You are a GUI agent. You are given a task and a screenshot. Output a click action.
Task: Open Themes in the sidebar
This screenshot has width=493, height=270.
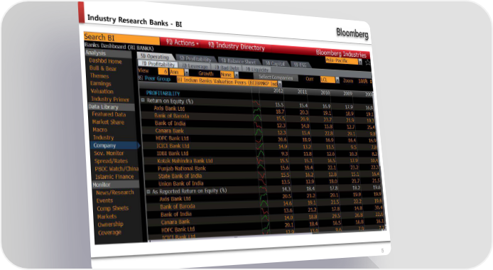coord(99,76)
